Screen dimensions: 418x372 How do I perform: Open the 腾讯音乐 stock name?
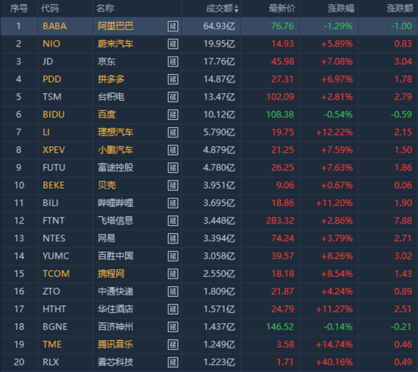click(116, 344)
